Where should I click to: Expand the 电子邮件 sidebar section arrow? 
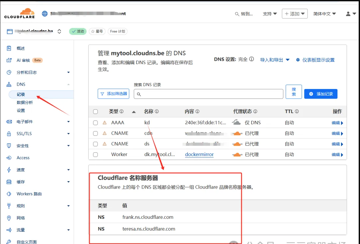click(68, 122)
